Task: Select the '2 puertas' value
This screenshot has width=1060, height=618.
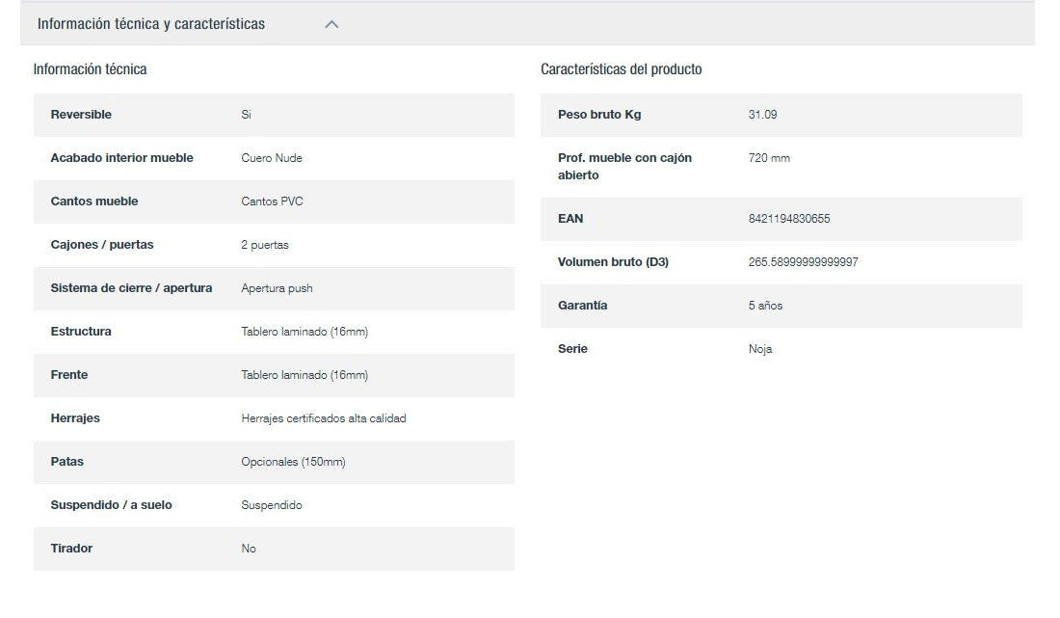Action: pyautogui.click(x=264, y=245)
